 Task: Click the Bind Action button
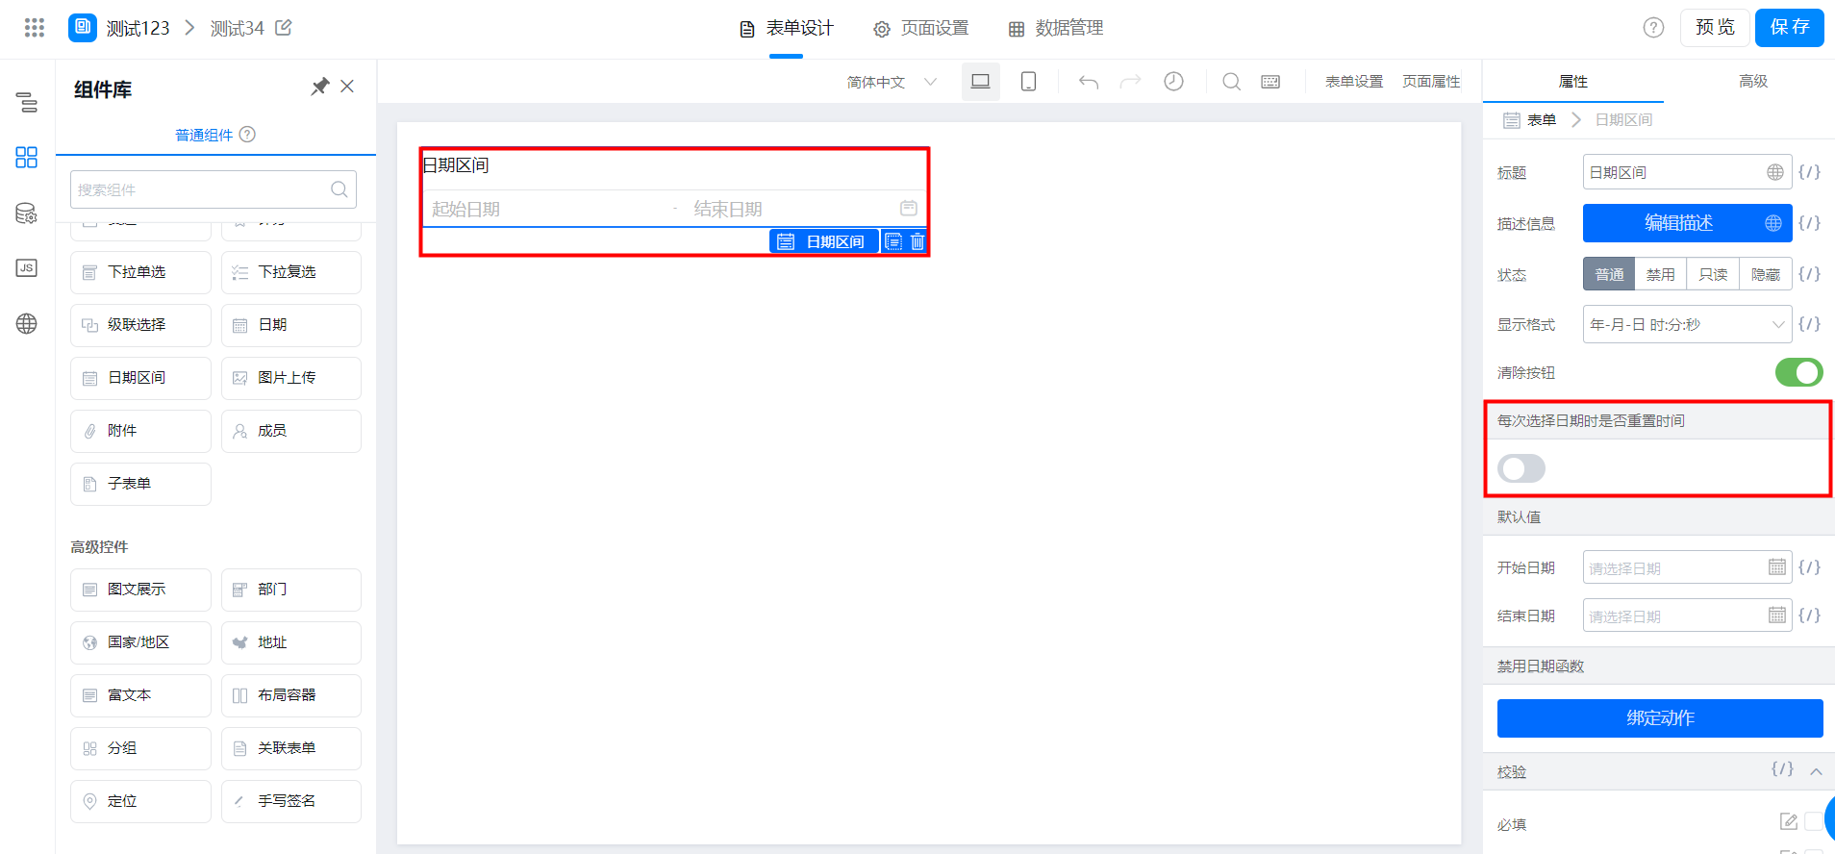(x=1660, y=718)
